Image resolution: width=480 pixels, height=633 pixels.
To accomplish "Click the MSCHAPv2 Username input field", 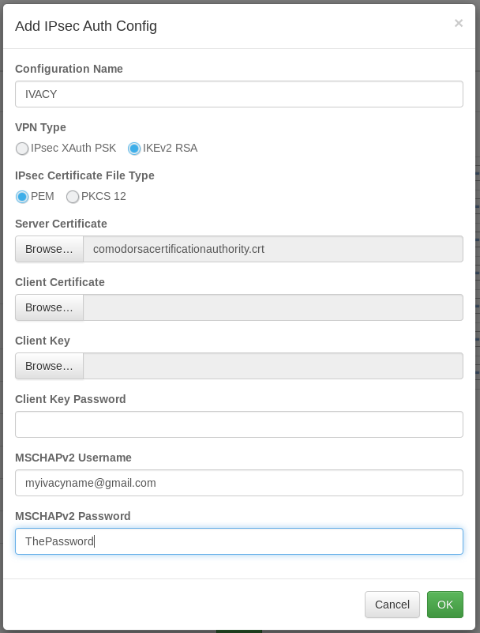I will point(238,483).
